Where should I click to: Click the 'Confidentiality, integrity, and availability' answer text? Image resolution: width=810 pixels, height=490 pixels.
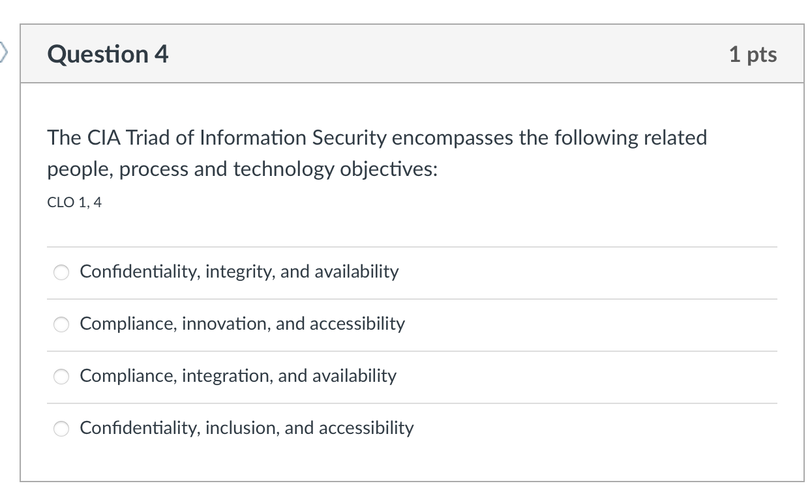click(239, 272)
